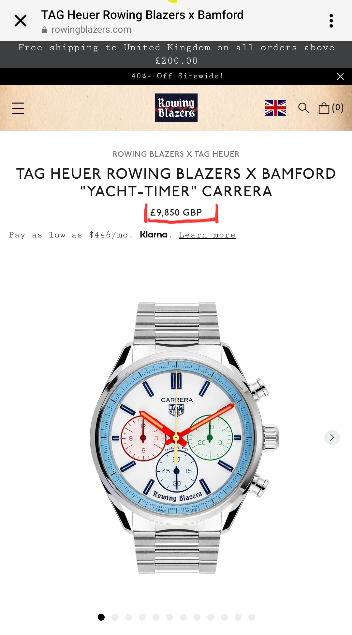Tap the Klarna logo in the payment message

coord(154,235)
